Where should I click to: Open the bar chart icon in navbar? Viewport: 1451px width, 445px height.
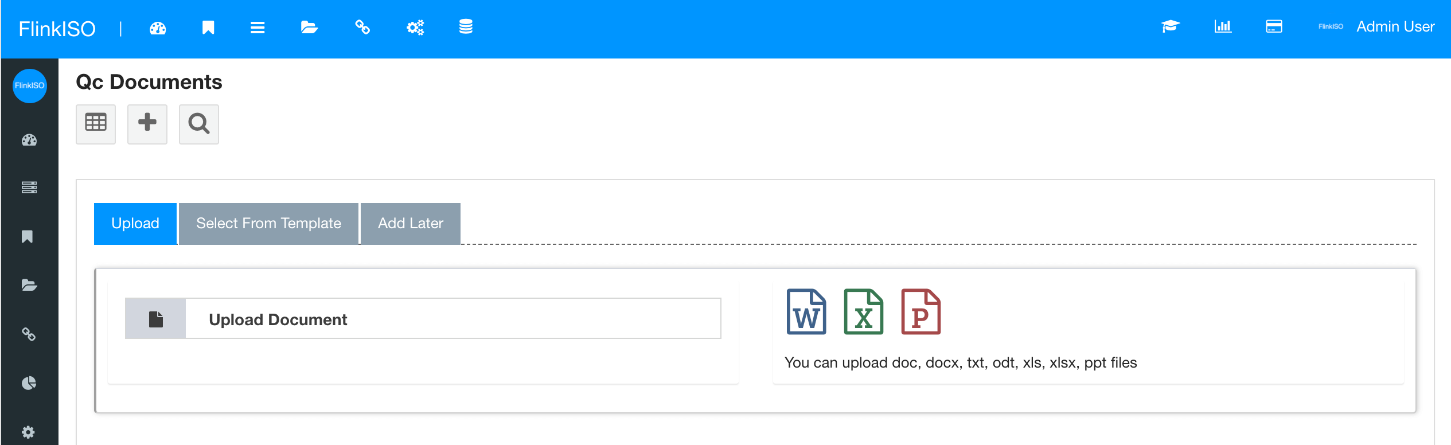coord(1223,26)
